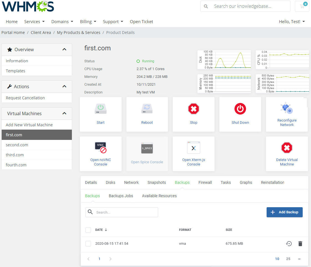Screen dimensions: 311x267
Task: Click the Reboot icon
Action: 147,109
